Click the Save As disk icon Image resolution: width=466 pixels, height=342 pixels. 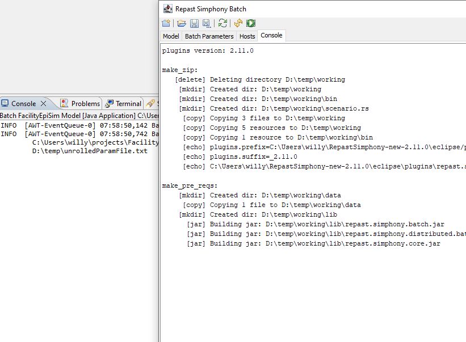coord(206,23)
